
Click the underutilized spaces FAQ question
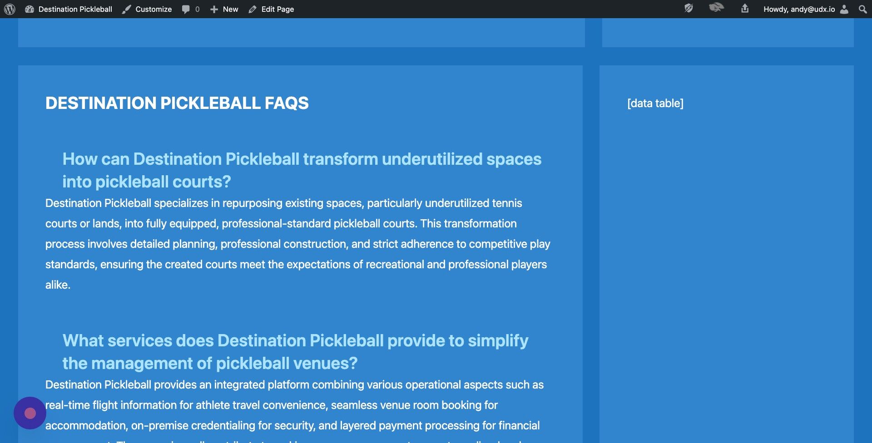coord(302,170)
